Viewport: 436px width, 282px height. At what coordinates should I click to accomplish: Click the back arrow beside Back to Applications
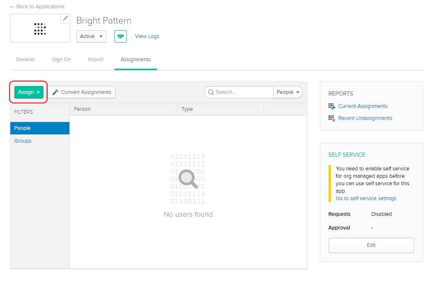click(12, 7)
